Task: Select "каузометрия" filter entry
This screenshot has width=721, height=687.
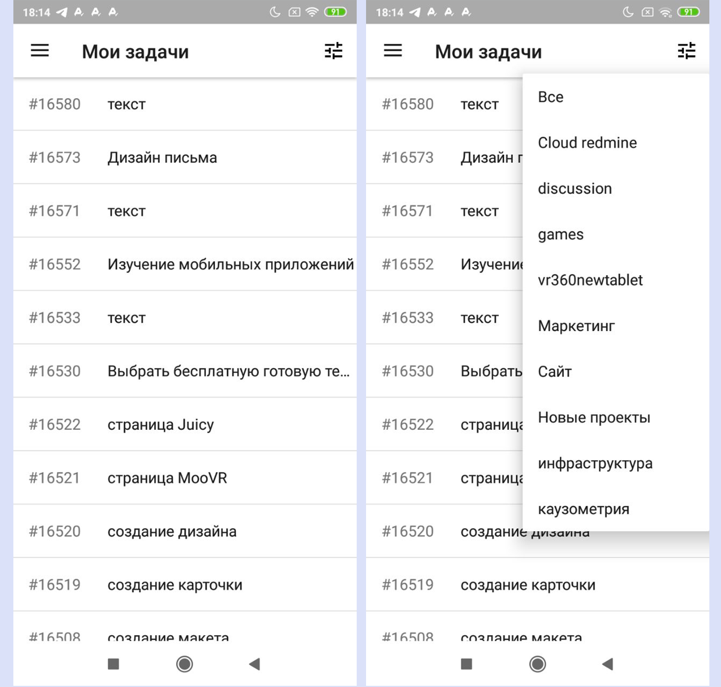Action: click(583, 510)
